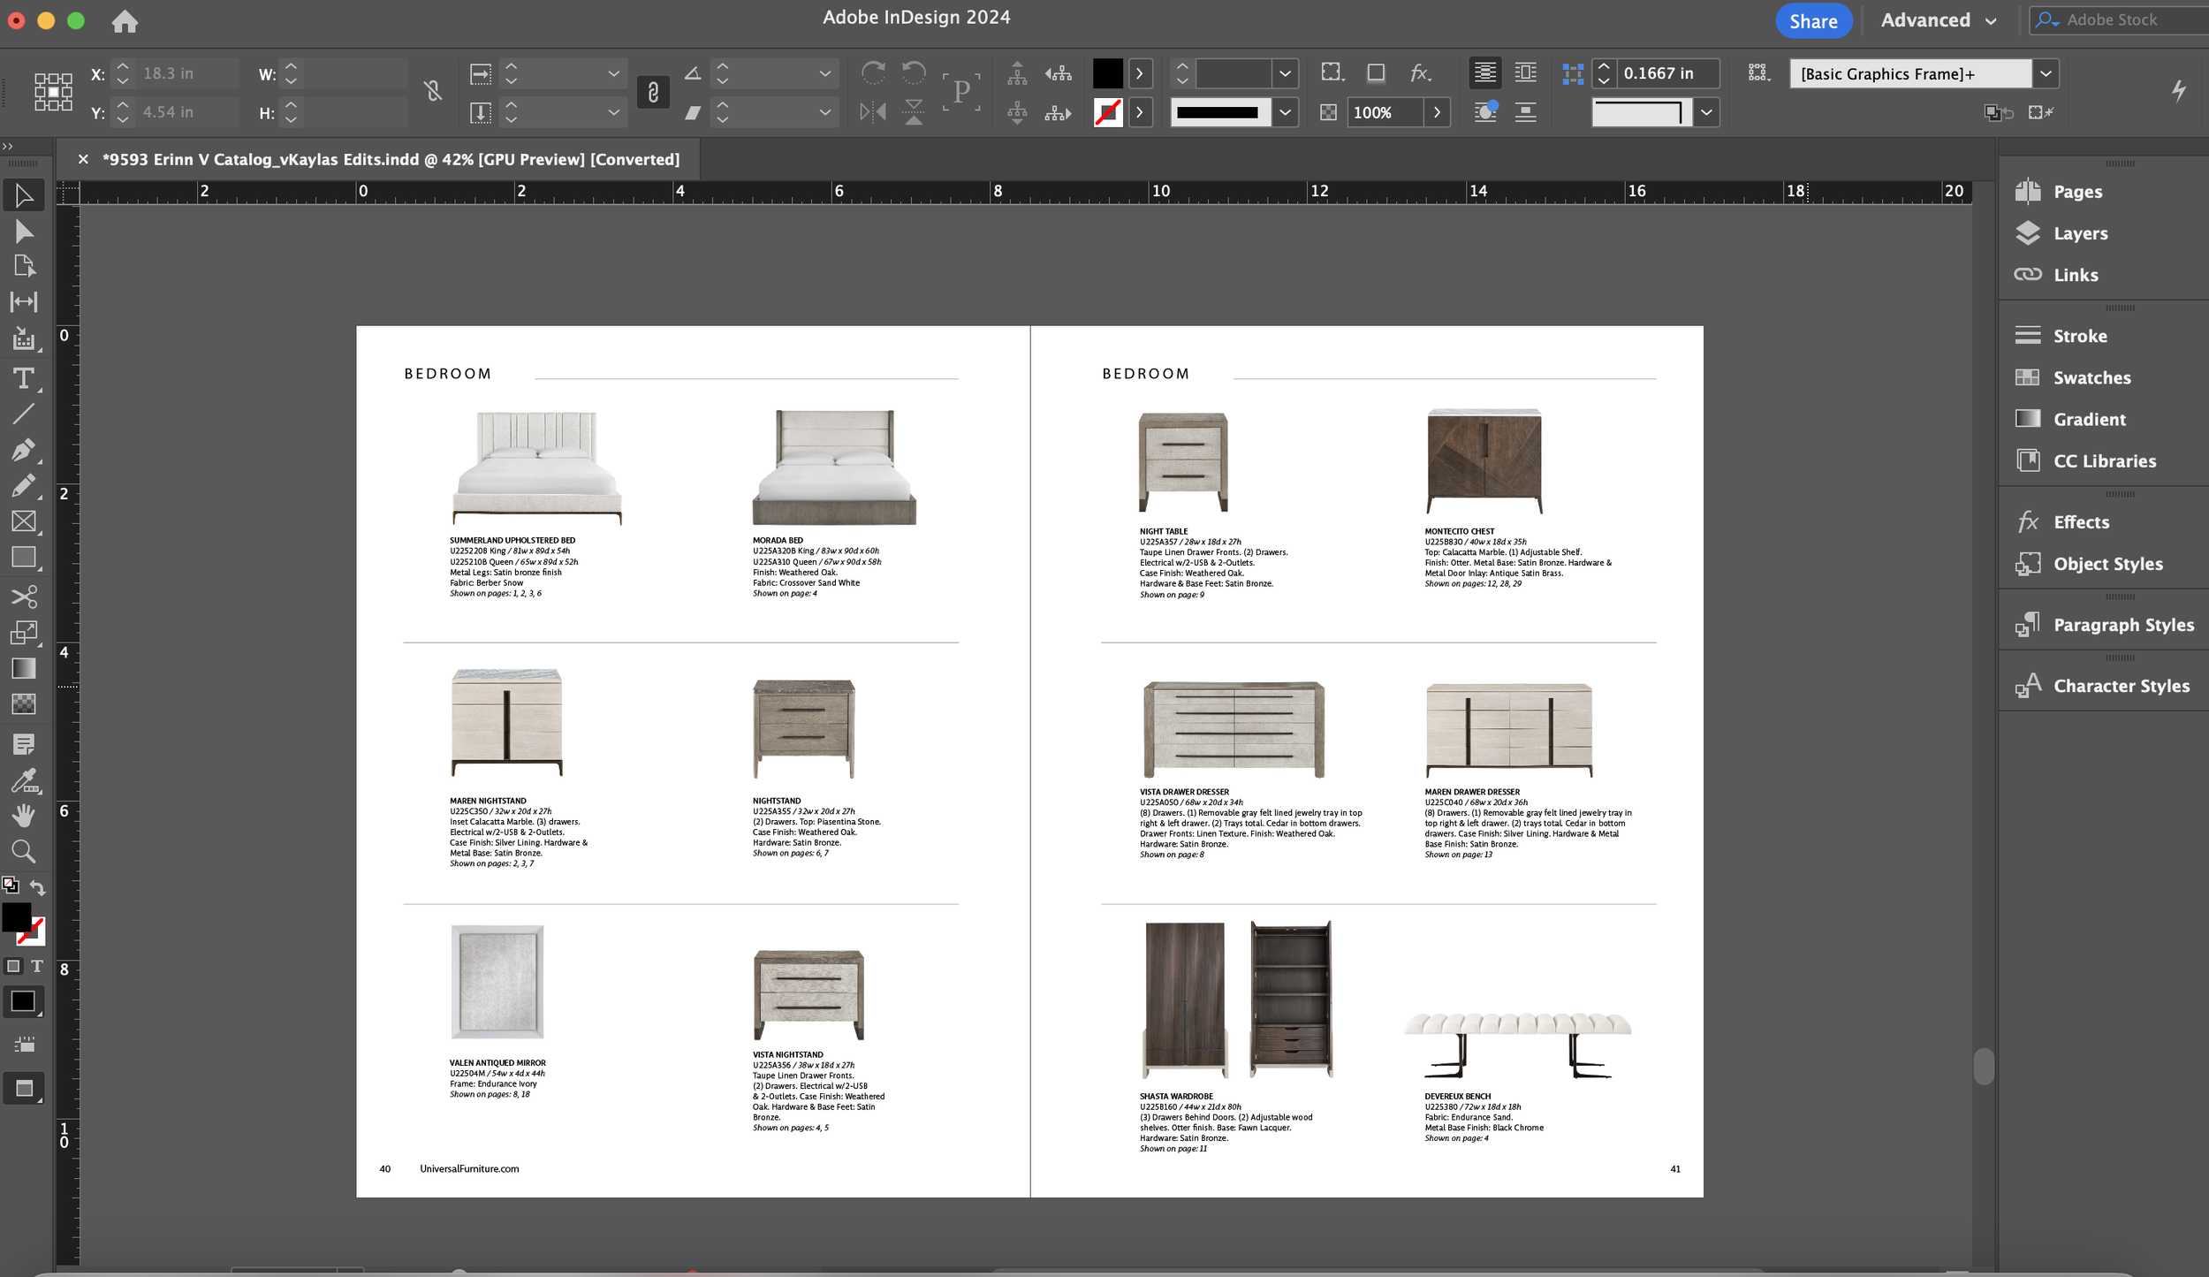Click the black fill color swatch in control bar

click(1107, 73)
